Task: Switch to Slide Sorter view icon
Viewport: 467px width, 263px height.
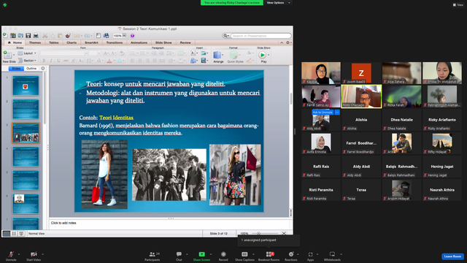Action: [x=14, y=234]
